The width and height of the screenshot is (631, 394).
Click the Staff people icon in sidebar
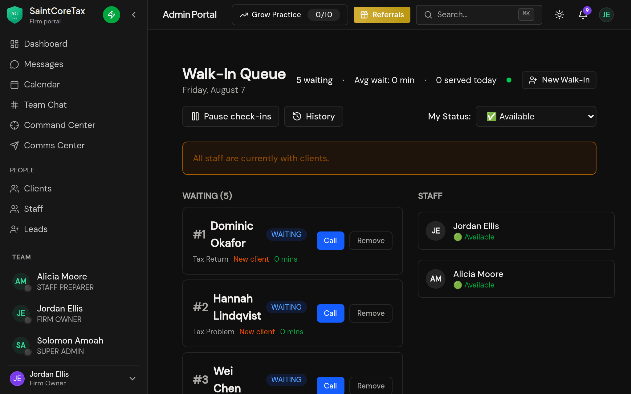coord(14,209)
